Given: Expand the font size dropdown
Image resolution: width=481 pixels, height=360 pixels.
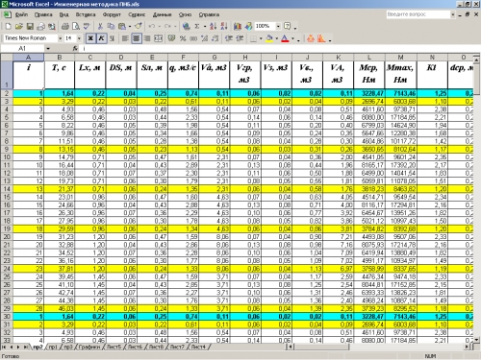Looking at the screenshot, I should (x=79, y=38).
